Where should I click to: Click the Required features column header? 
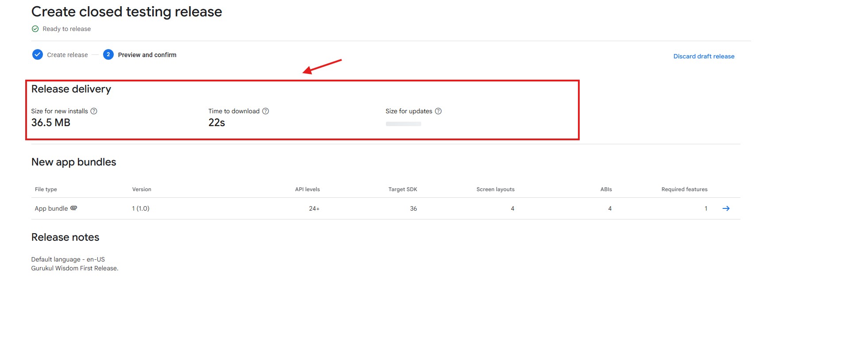(684, 189)
